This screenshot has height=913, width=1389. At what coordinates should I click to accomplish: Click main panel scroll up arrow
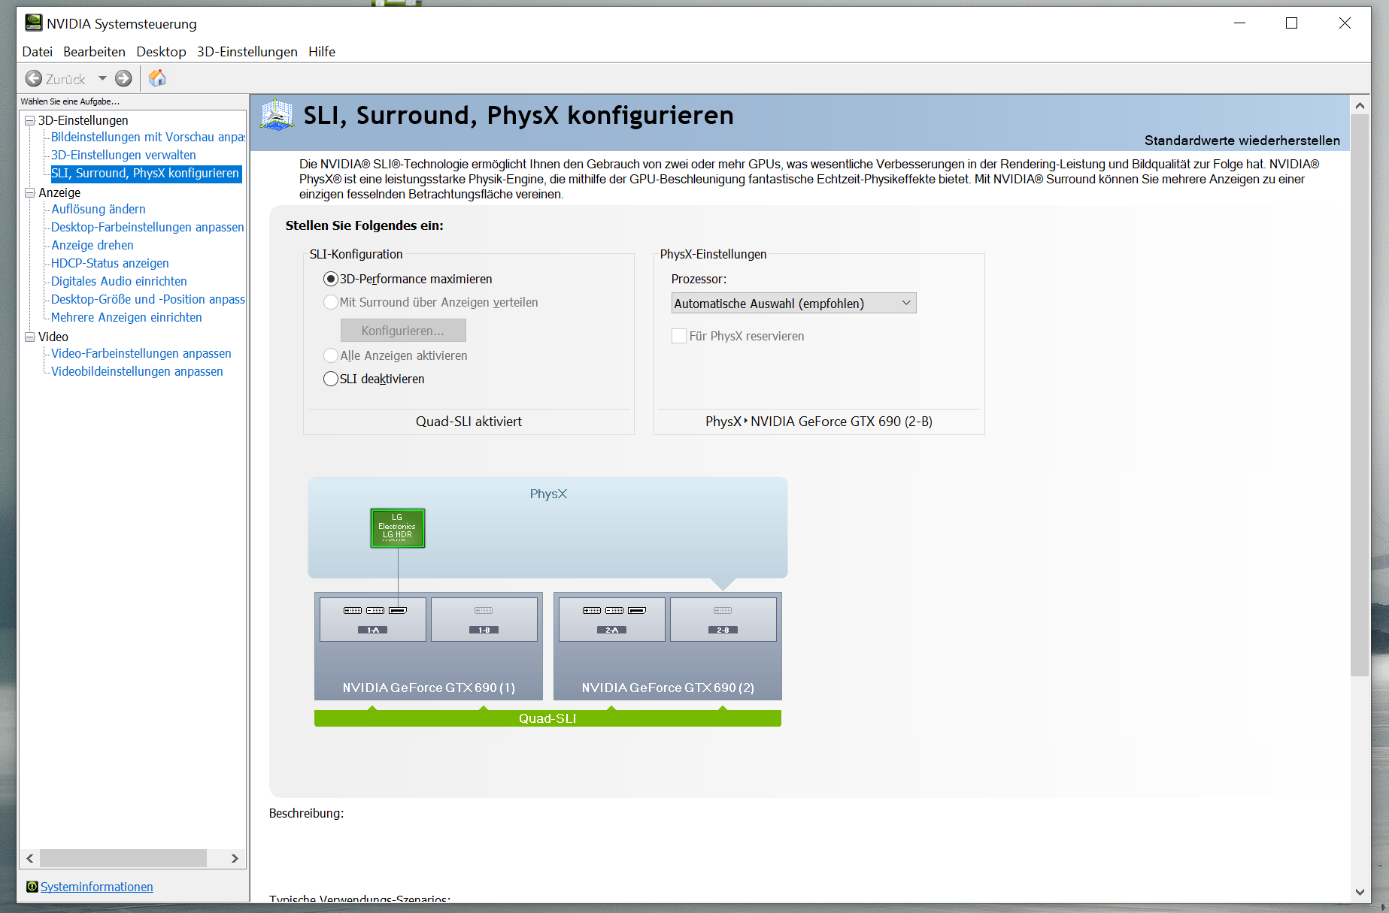[x=1360, y=106]
